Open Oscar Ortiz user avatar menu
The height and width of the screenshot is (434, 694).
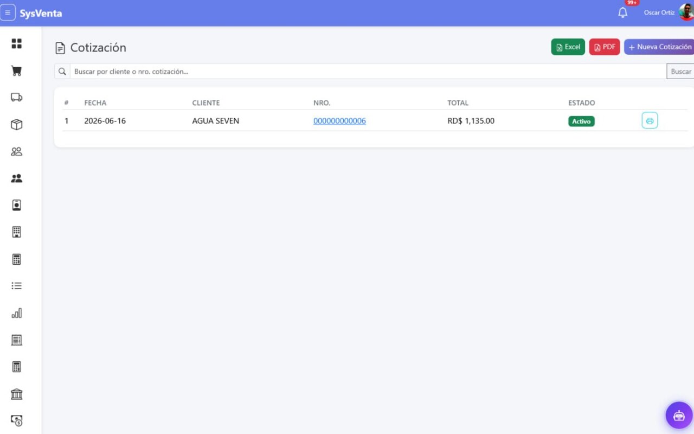point(686,12)
